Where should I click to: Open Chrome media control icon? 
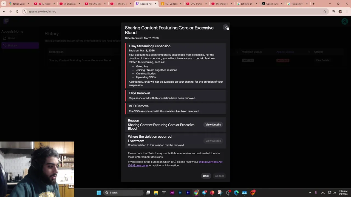[x=334, y=11]
